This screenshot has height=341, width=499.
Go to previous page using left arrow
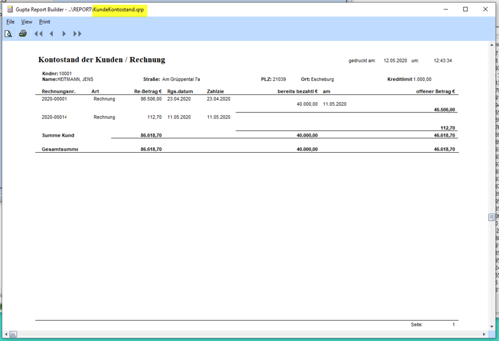point(52,34)
